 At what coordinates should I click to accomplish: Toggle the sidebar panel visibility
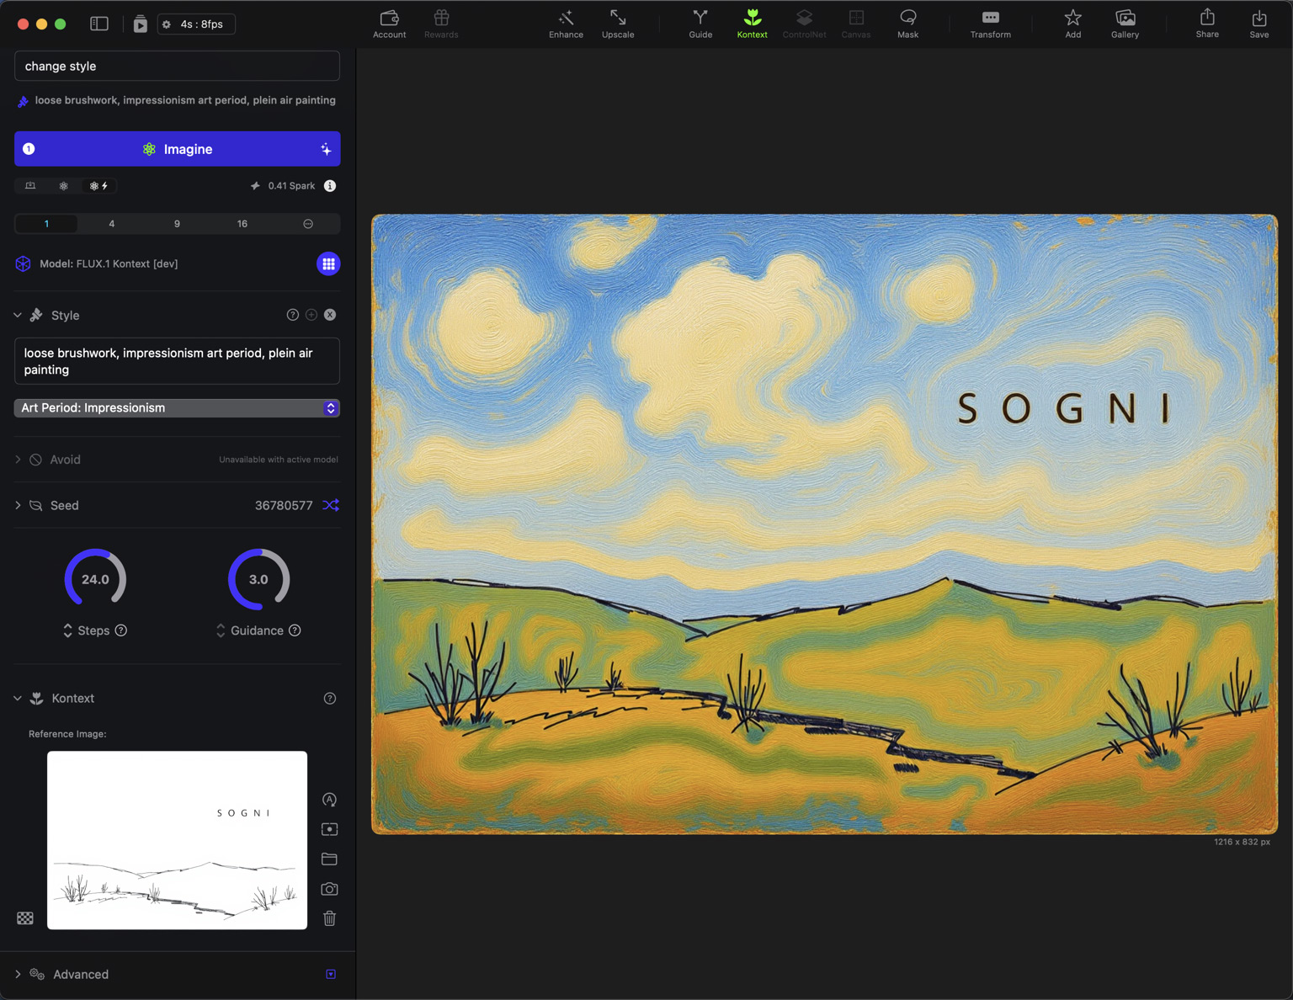click(99, 24)
